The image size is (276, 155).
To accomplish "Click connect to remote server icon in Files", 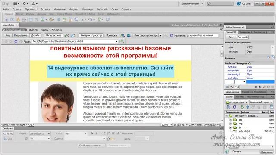I will point(229,107).
